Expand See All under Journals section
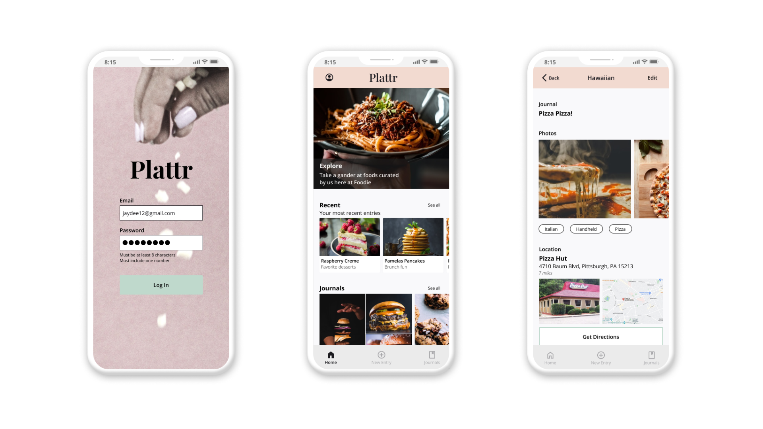 tap(434, 288)
